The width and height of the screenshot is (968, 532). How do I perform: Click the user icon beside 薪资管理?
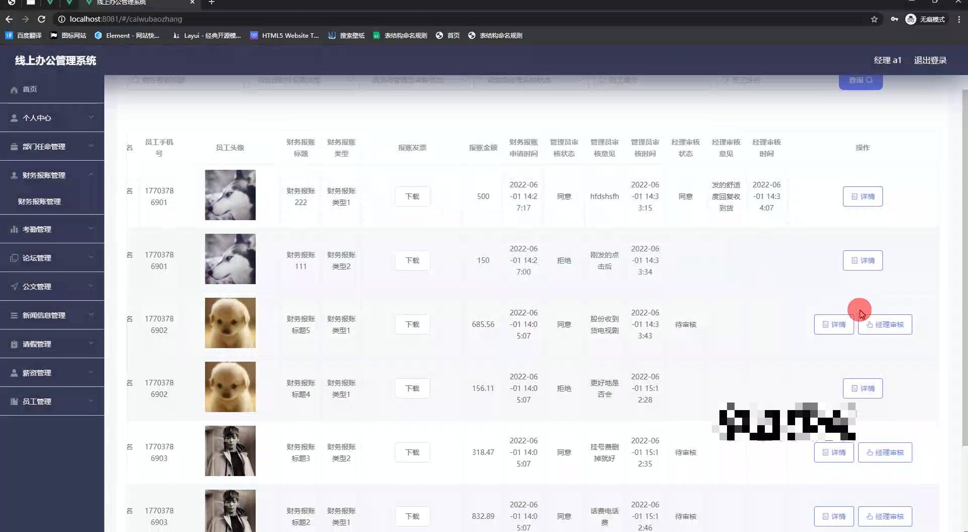[14, 373]
